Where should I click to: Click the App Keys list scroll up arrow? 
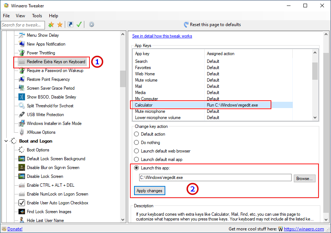click(315, 53)
